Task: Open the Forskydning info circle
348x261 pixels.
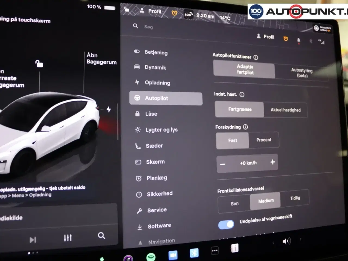Action: (x=246, y=127)
